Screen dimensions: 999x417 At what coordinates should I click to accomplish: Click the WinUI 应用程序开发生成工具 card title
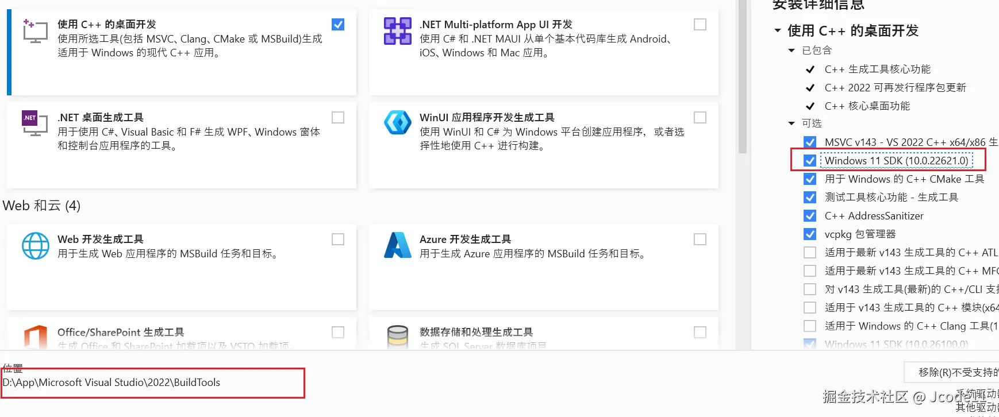click(487, 118)
